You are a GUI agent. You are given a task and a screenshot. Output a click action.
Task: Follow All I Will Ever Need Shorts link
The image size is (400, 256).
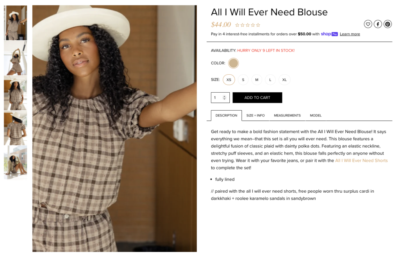pos(361,161)
